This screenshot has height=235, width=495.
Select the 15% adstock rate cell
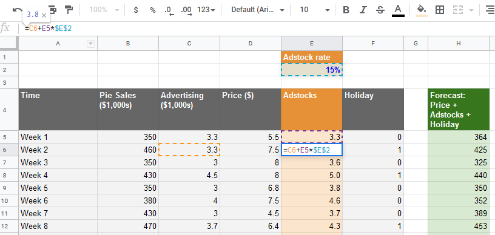coord(312,70)
